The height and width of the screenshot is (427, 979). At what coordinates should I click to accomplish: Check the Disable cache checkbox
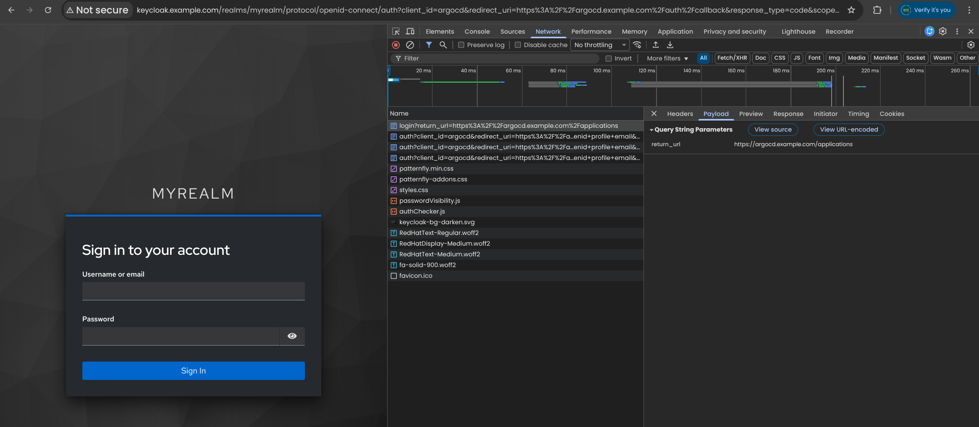[518, 45]
